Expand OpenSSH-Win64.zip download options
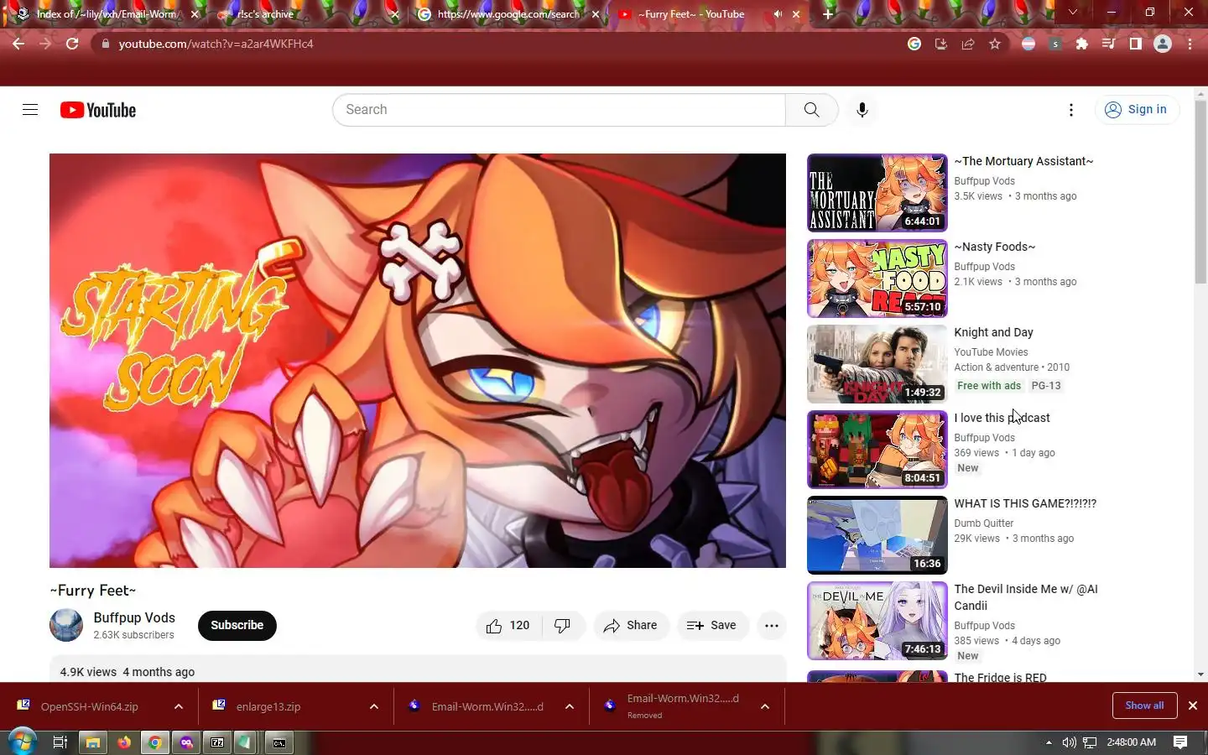 click(179, 707)
